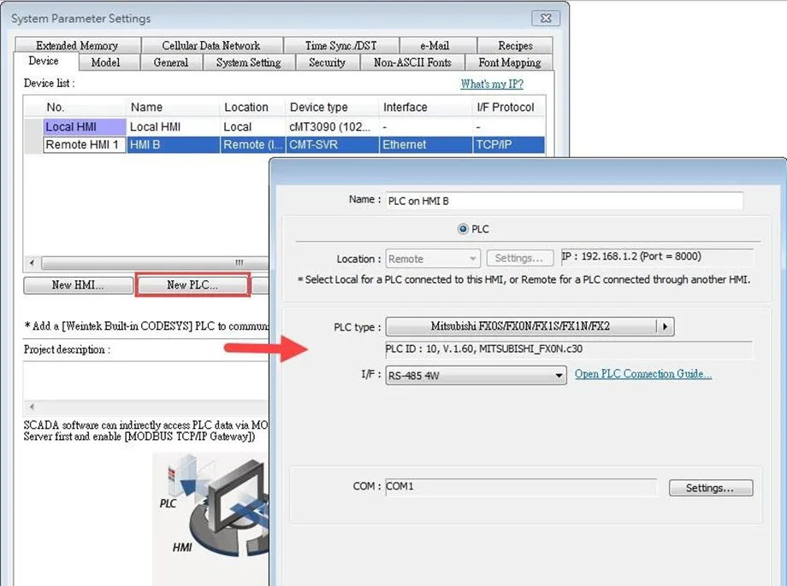Click the No. column header
Viewport: 787px width, 586px height.
tap(85, 108)
